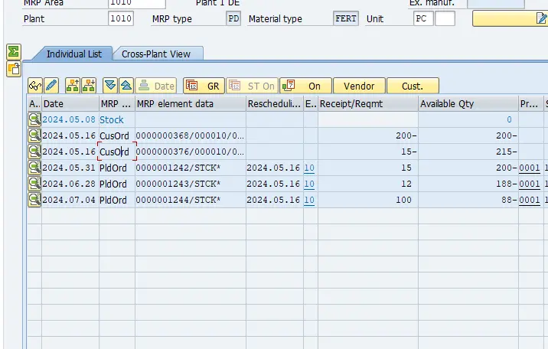Click the glasses display element icon

point(35,86)
